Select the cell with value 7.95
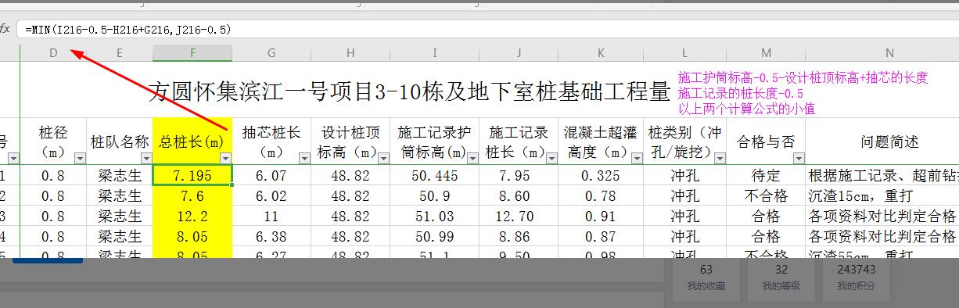The width and height of the screenshot is (959, 308). (x=519, y=176)
